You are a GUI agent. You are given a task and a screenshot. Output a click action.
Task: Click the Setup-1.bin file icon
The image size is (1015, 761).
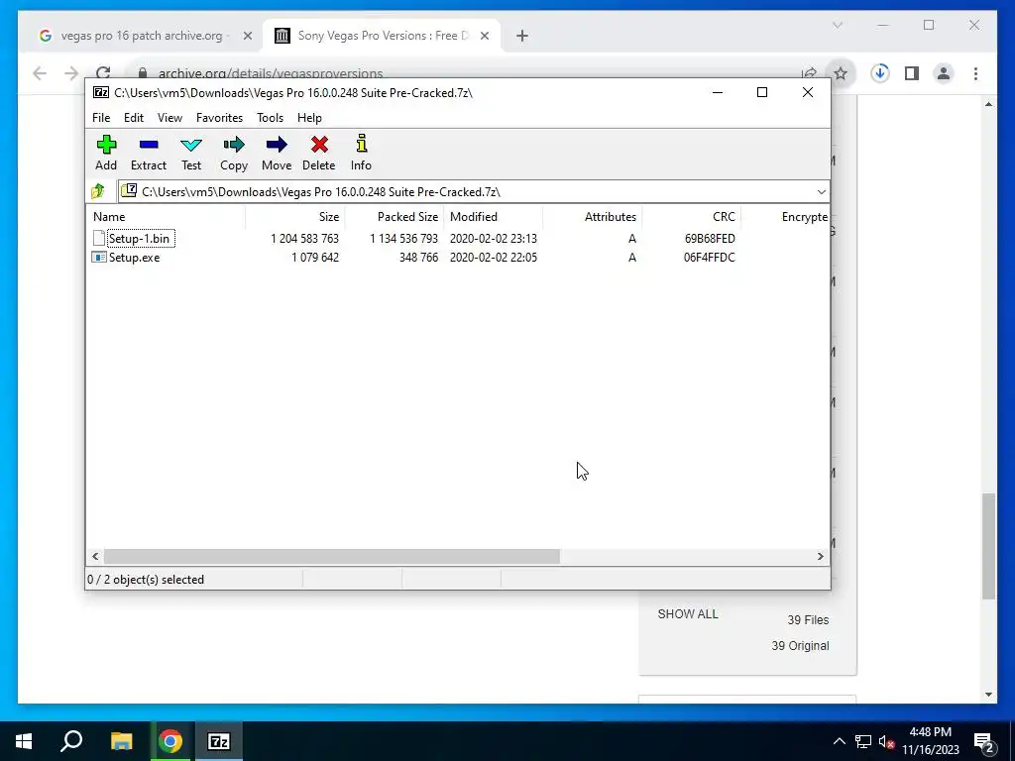99,238
